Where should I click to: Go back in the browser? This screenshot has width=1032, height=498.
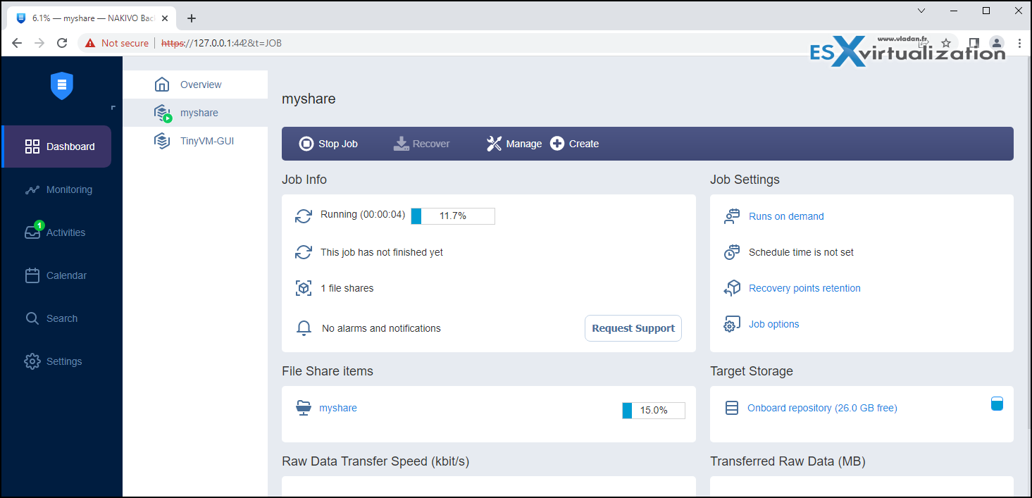pyautogui.click(x=17, y=43)
